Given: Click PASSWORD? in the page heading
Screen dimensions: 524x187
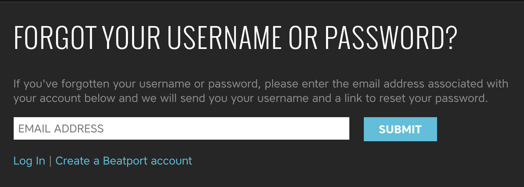Looking at the screenshot, I should 391,38.
